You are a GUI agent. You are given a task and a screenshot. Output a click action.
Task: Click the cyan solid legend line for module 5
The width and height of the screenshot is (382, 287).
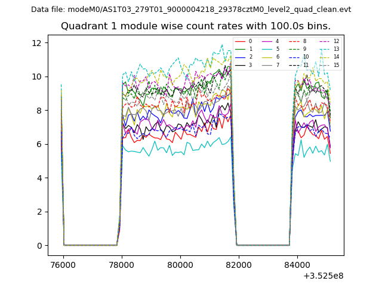[x=267, y=49]
